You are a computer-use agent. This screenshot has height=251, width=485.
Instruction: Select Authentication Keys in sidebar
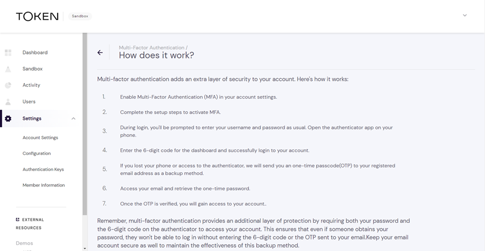43,170
